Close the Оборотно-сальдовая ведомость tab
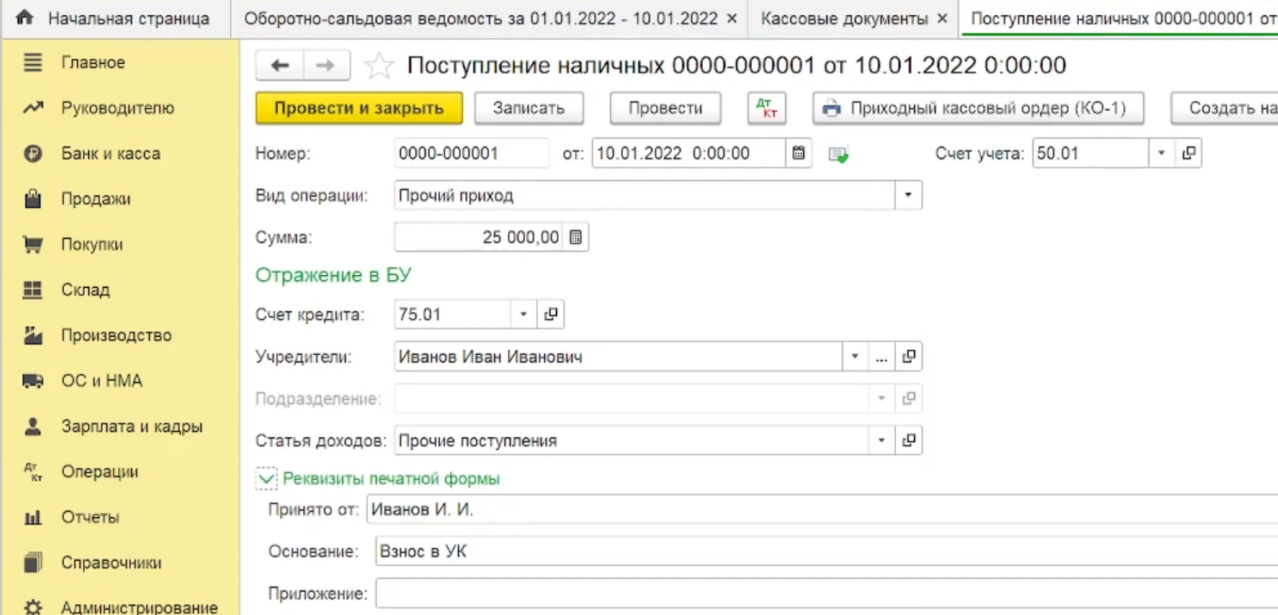The image size is (1278, 615). [732, 19]
